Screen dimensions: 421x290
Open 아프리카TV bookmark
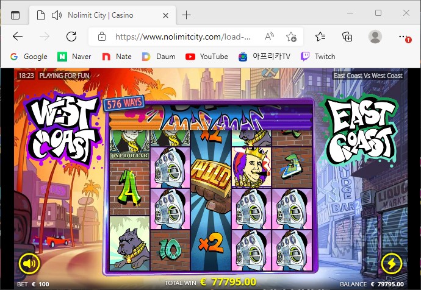pyautogui.click(x=264, y=57)
